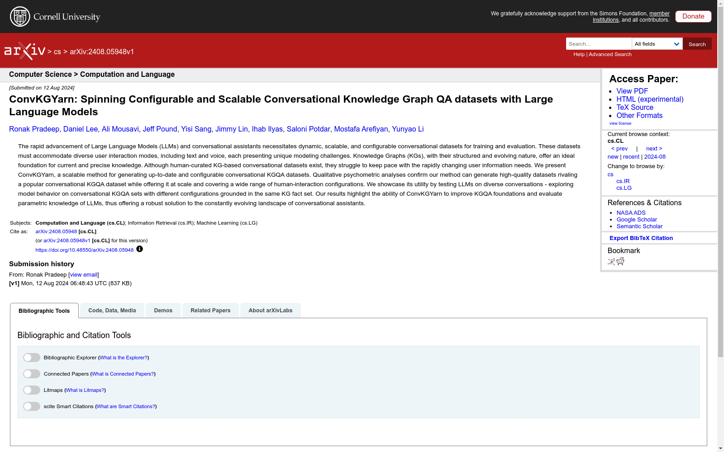Open author Ronak Pradeep link
This screenshot has height=452, width=724.
34,129
